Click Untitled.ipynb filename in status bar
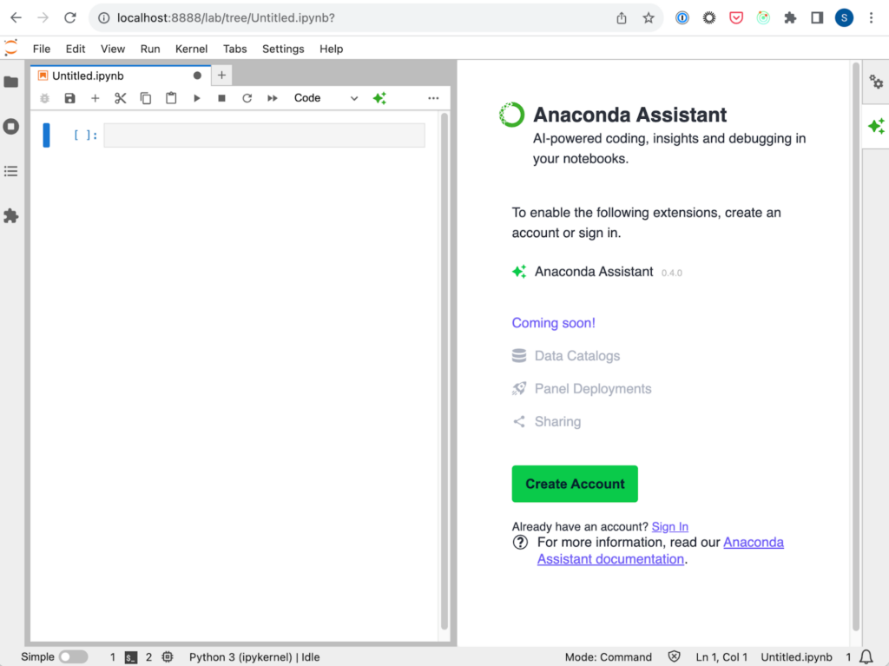 tap(797, 657)
